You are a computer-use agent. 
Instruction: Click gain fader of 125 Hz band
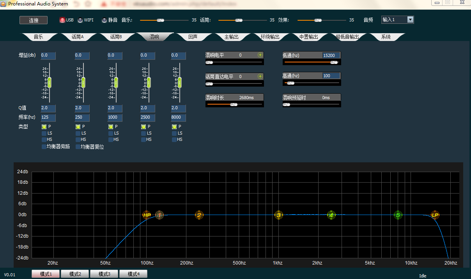[50, 83]
